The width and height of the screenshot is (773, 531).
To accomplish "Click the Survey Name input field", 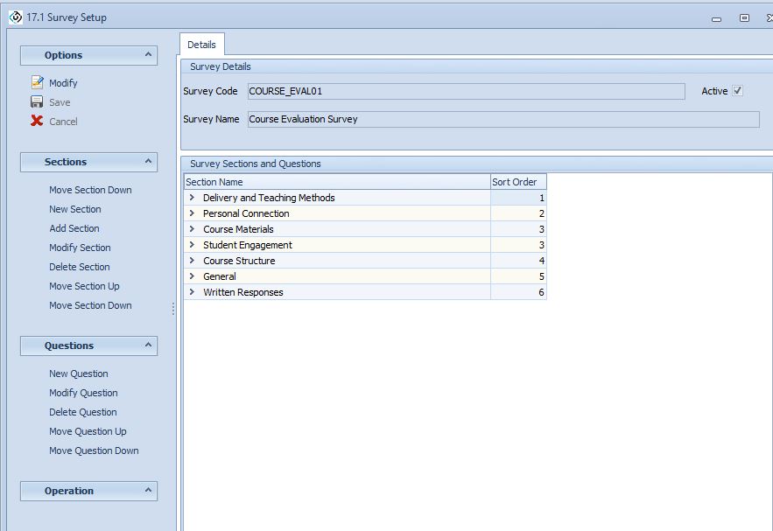I will (502, 119).
